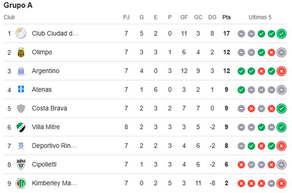
Task: Click the Club Ciudad team crest
Action: 21,34
